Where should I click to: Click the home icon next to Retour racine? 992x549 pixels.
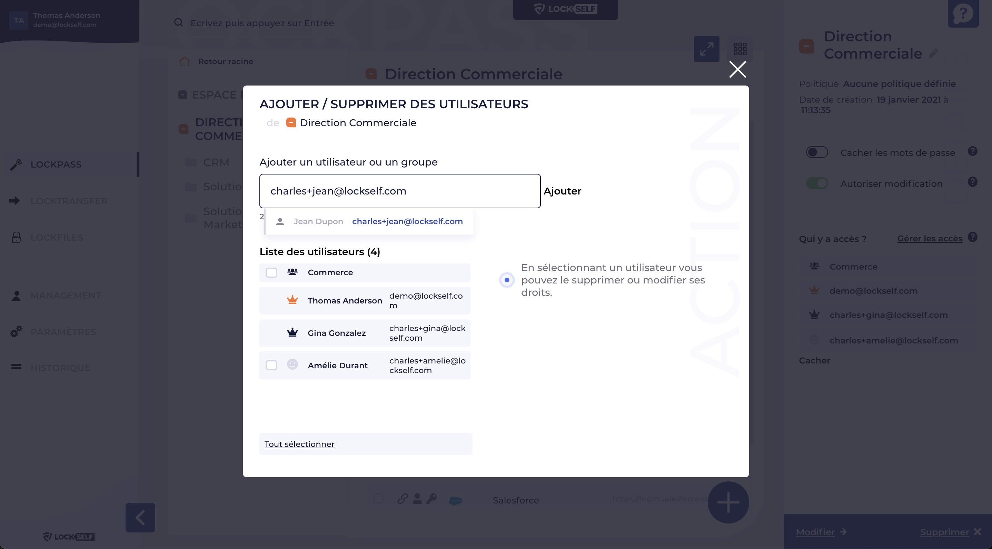point(185,62)
